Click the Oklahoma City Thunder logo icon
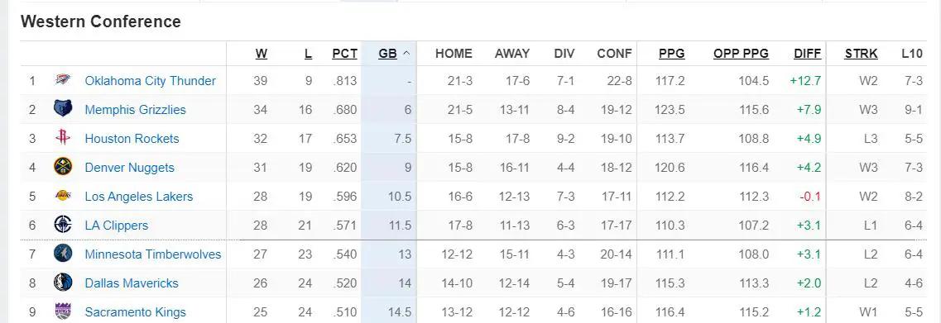This screenshot has width=941, height=323. pyautogui.click(x=63, y=80)
